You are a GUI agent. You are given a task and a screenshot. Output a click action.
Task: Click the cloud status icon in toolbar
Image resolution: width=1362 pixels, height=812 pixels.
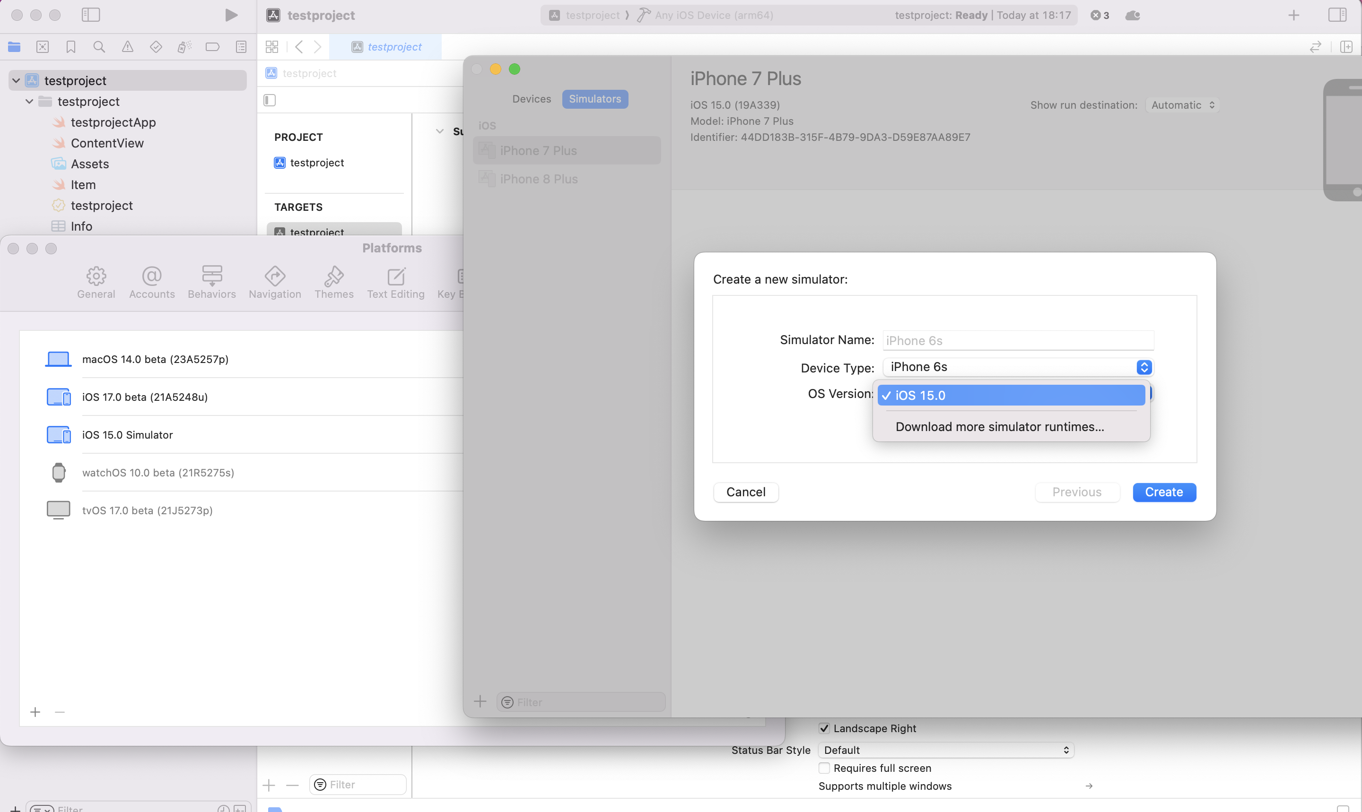tap(1133, 15)
